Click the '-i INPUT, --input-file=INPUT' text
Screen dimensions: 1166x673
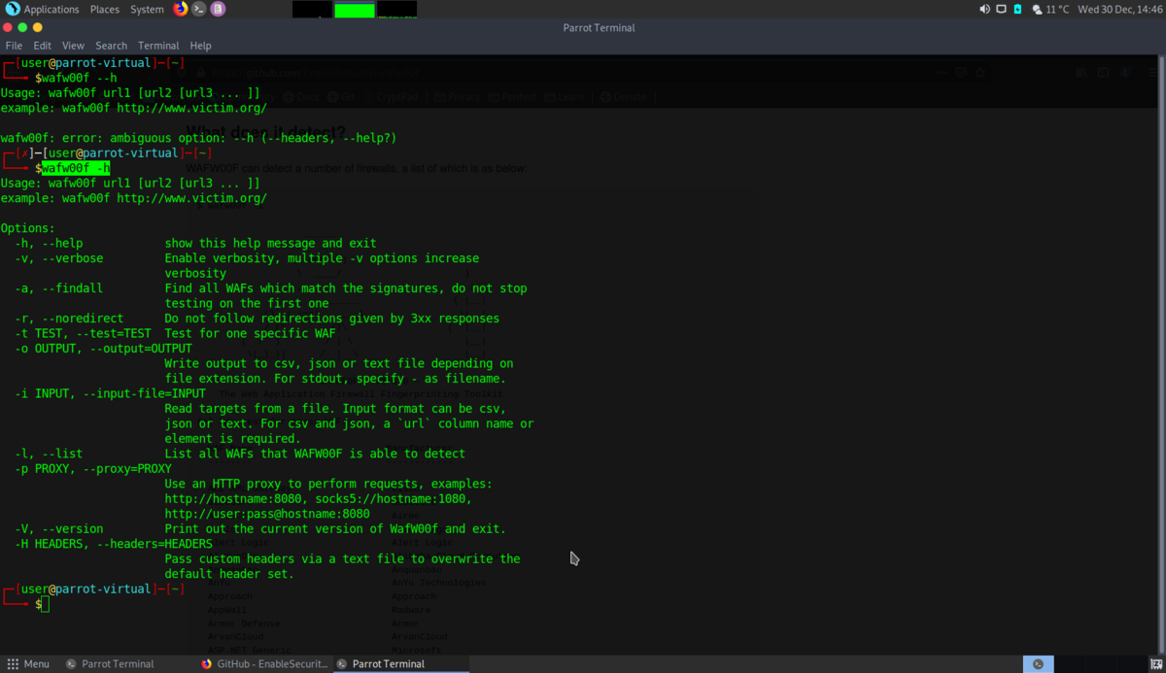[x=110, y=393]
